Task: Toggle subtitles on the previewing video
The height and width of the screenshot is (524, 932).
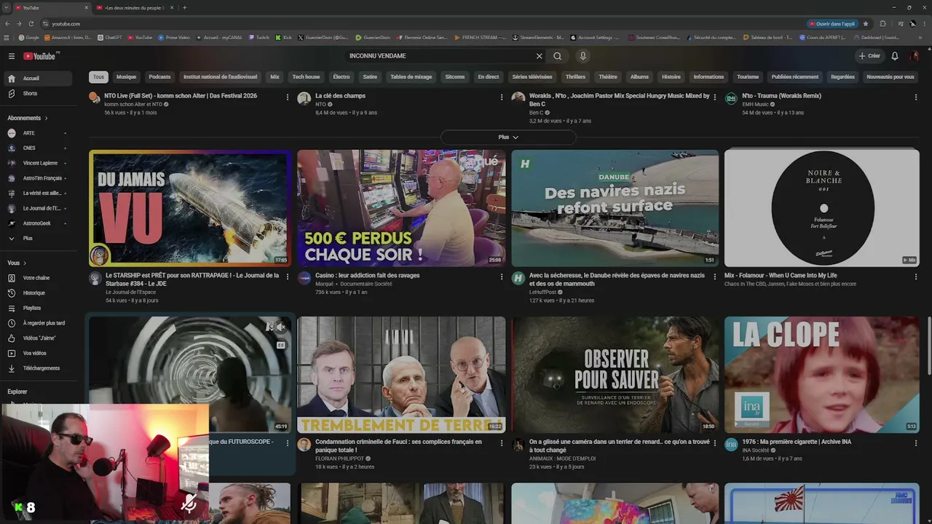Action: pos(281,345)
